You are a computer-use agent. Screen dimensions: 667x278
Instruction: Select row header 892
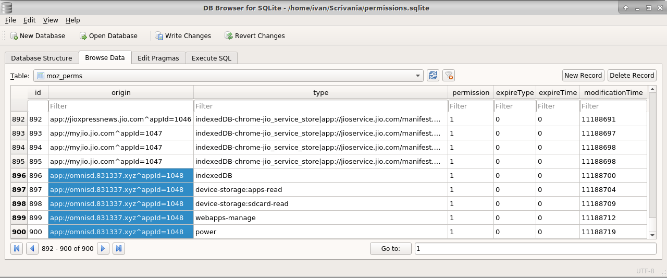[19, 119]
